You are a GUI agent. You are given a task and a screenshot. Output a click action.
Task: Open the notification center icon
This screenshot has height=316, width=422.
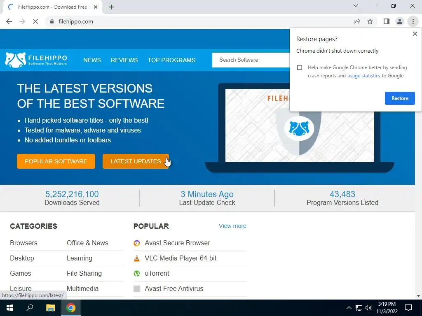coord(408,308)
